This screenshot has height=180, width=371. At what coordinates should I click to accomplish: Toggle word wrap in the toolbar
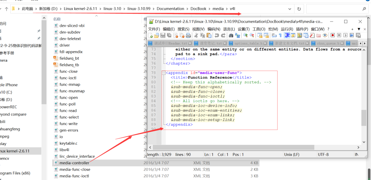(274, 35)
